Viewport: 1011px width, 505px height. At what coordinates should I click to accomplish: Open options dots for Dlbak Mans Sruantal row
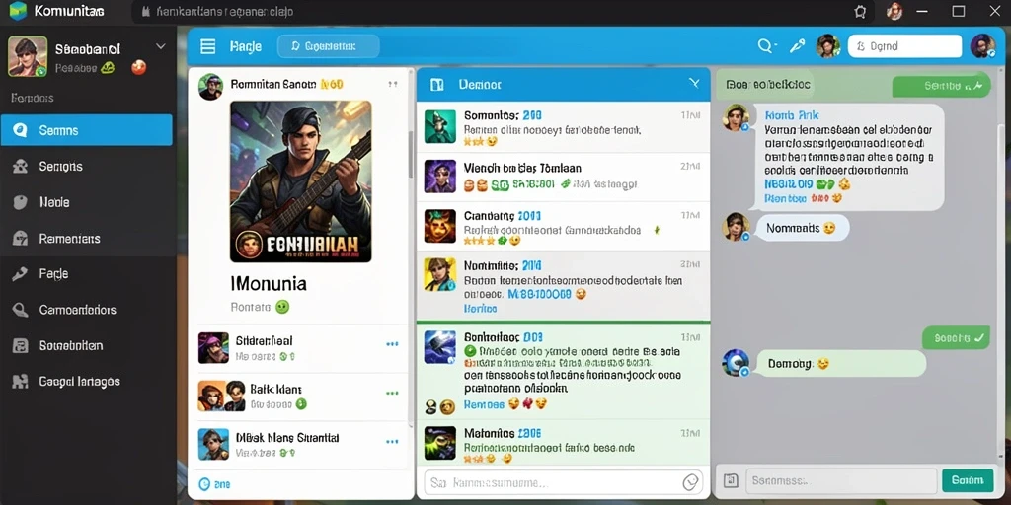pyautogui.click(x=392, y=442)
